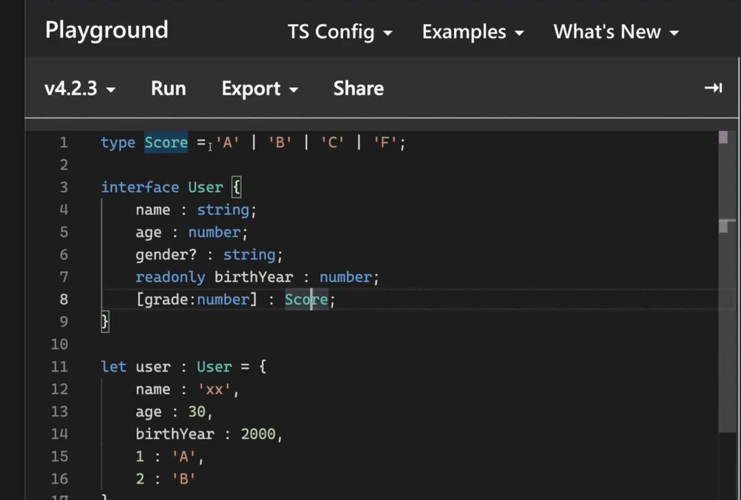Click the value 30 on line 13
The width and height of the screenshot is (741, 500).
[197, 412]
